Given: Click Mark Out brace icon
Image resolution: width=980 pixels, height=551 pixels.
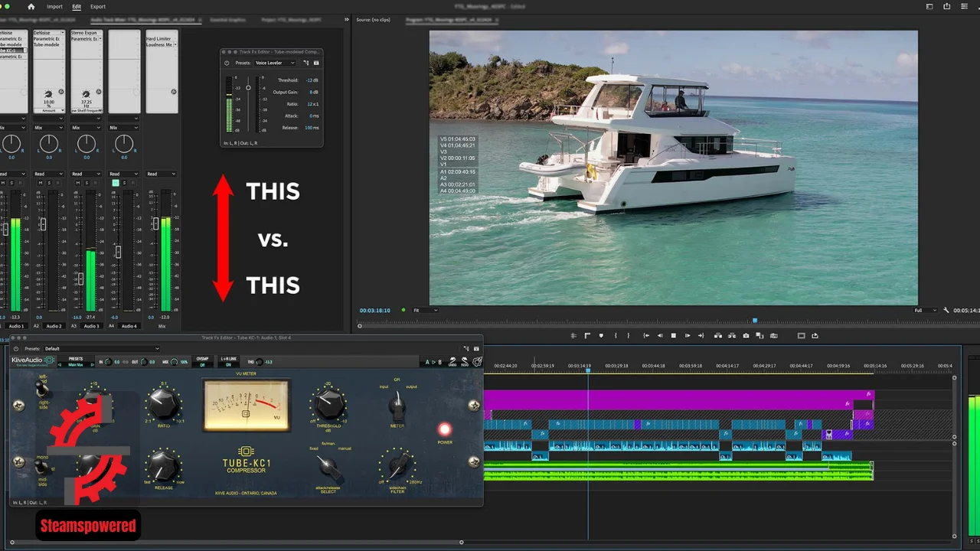Looking at the screenshot, I should [x=629, y=335].
